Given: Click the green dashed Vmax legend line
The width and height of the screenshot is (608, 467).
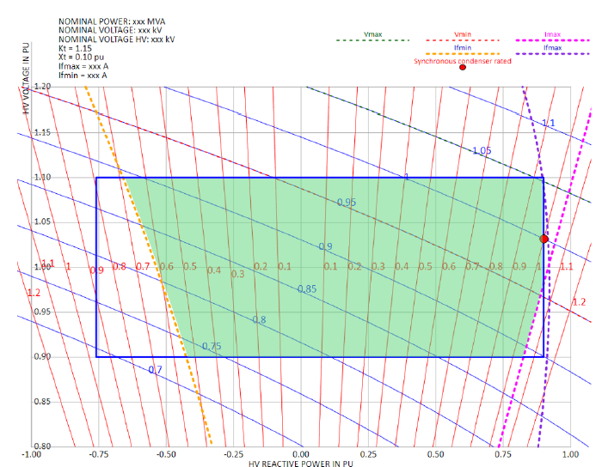Looking at the screenshot, I should coord(372,40).
